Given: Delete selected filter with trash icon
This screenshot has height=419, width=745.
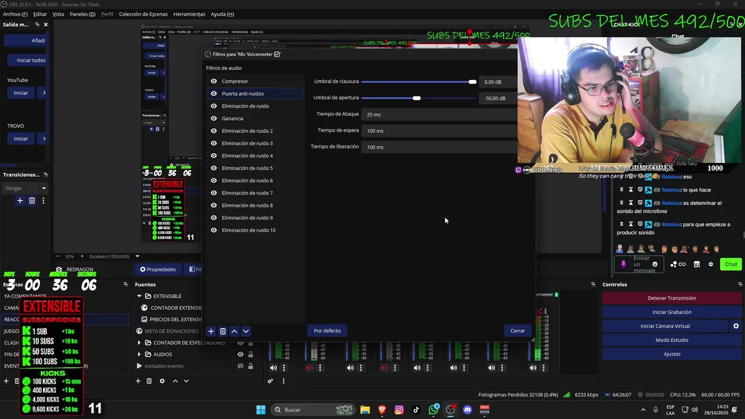Looking at the screenshot, I should coord(222,331).
